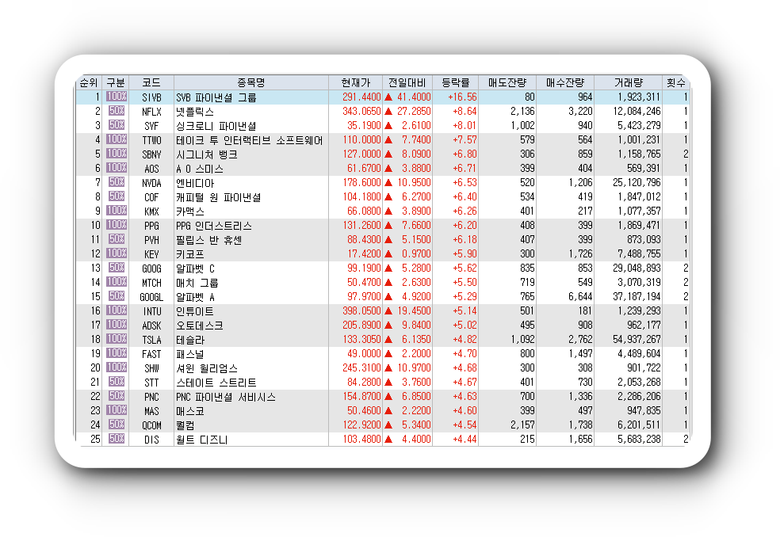
Task: Sort by 횟수 column header
Action: pyautogui.click(x=675, y=82)
